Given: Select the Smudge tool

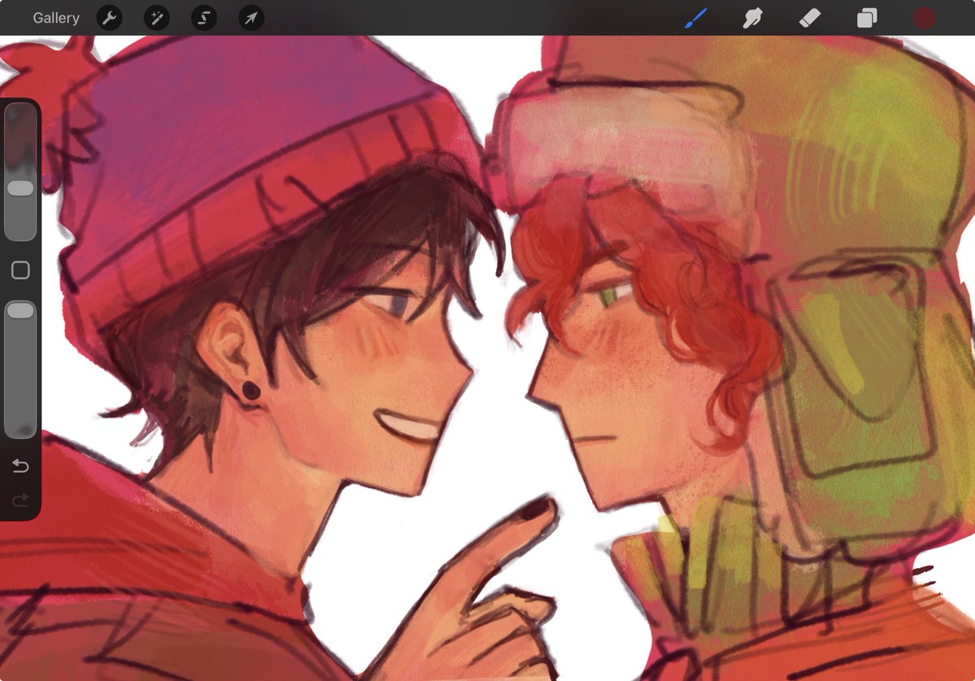Looking at the screenshot, I should tap(752, 18).
